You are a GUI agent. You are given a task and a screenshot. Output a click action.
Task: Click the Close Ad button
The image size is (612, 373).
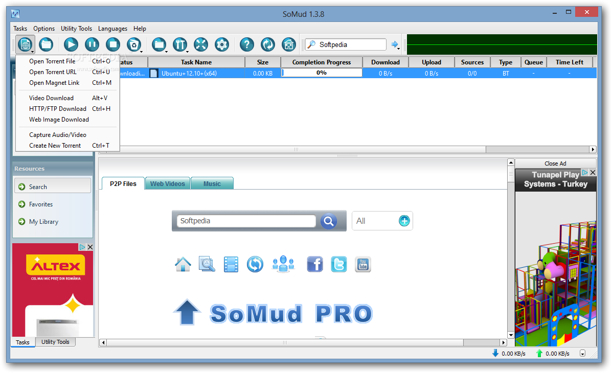click(x=555, y=164)
